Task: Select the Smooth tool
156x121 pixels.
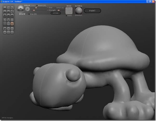Action: 12,15
